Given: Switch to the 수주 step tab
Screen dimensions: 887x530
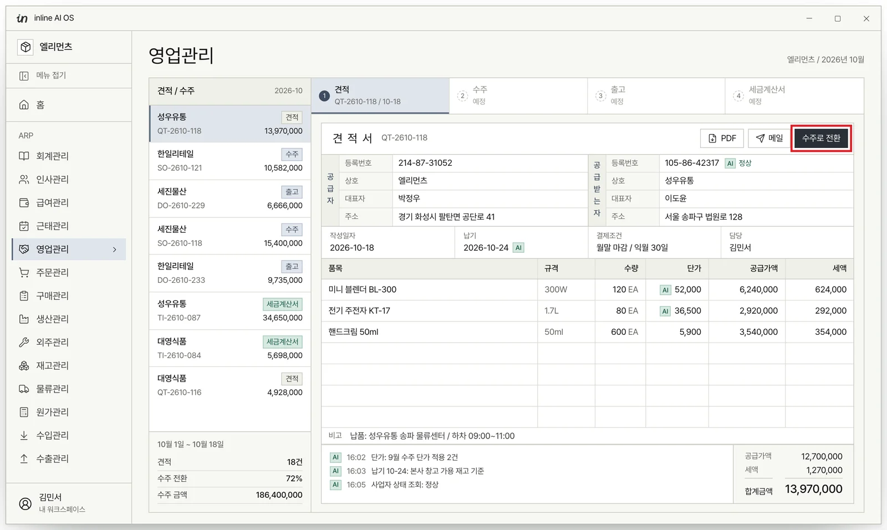Looking at the screenshot, I should [x=518, y=95].
